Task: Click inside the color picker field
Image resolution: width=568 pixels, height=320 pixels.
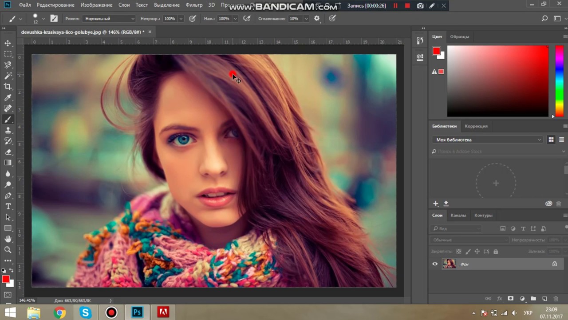Action: click(498, 81)
